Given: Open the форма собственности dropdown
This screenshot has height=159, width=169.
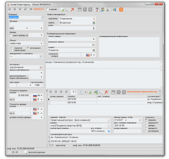Looking at the screenshot, I should (x=41, y=73).
